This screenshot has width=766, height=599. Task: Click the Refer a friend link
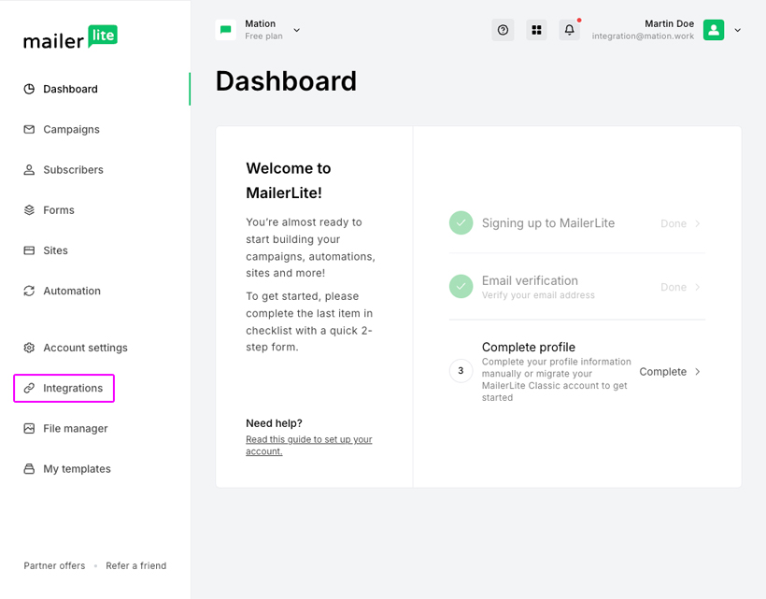tap(135, 565)
